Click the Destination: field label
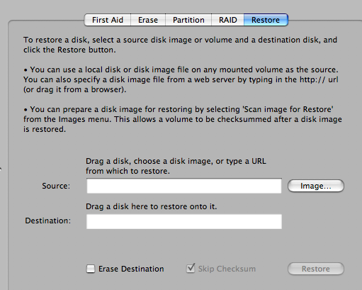Screen dimensions: 362x290 [x=48, y=221]
